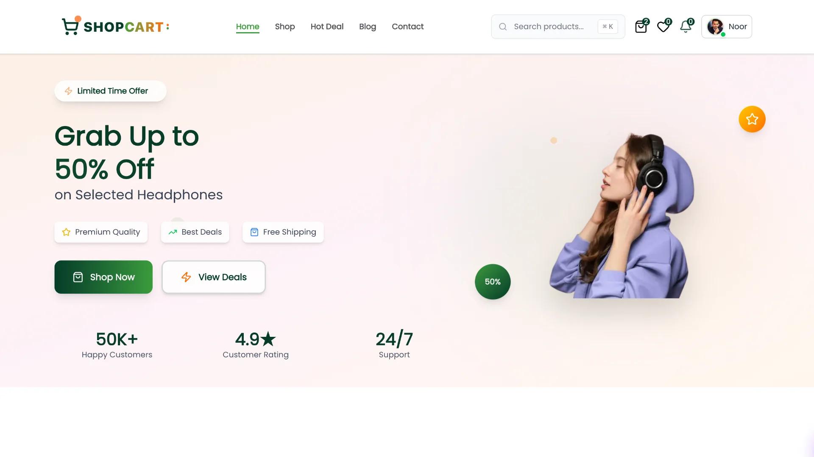
Task: Click the search magnifier icon
Action: [x=503, y=27]
